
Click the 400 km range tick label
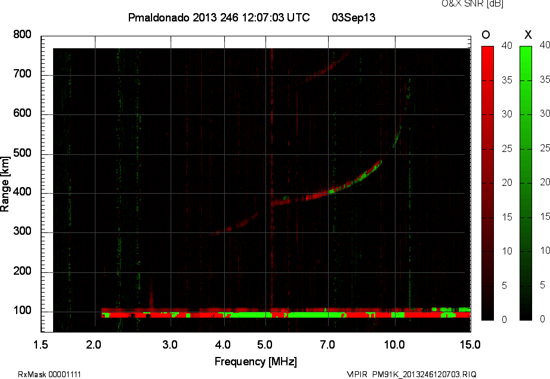coord(22,192)
